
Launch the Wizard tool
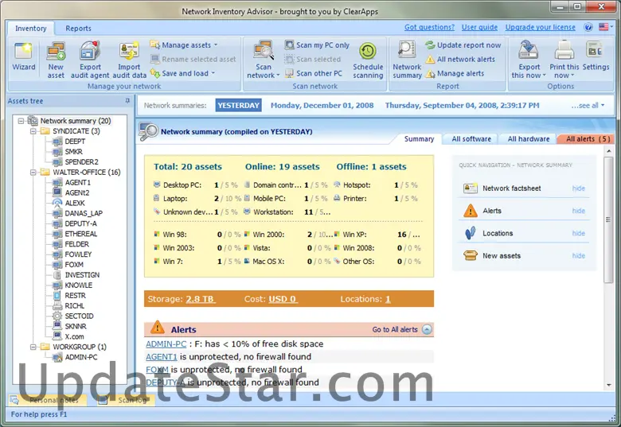tap(24, 56)
